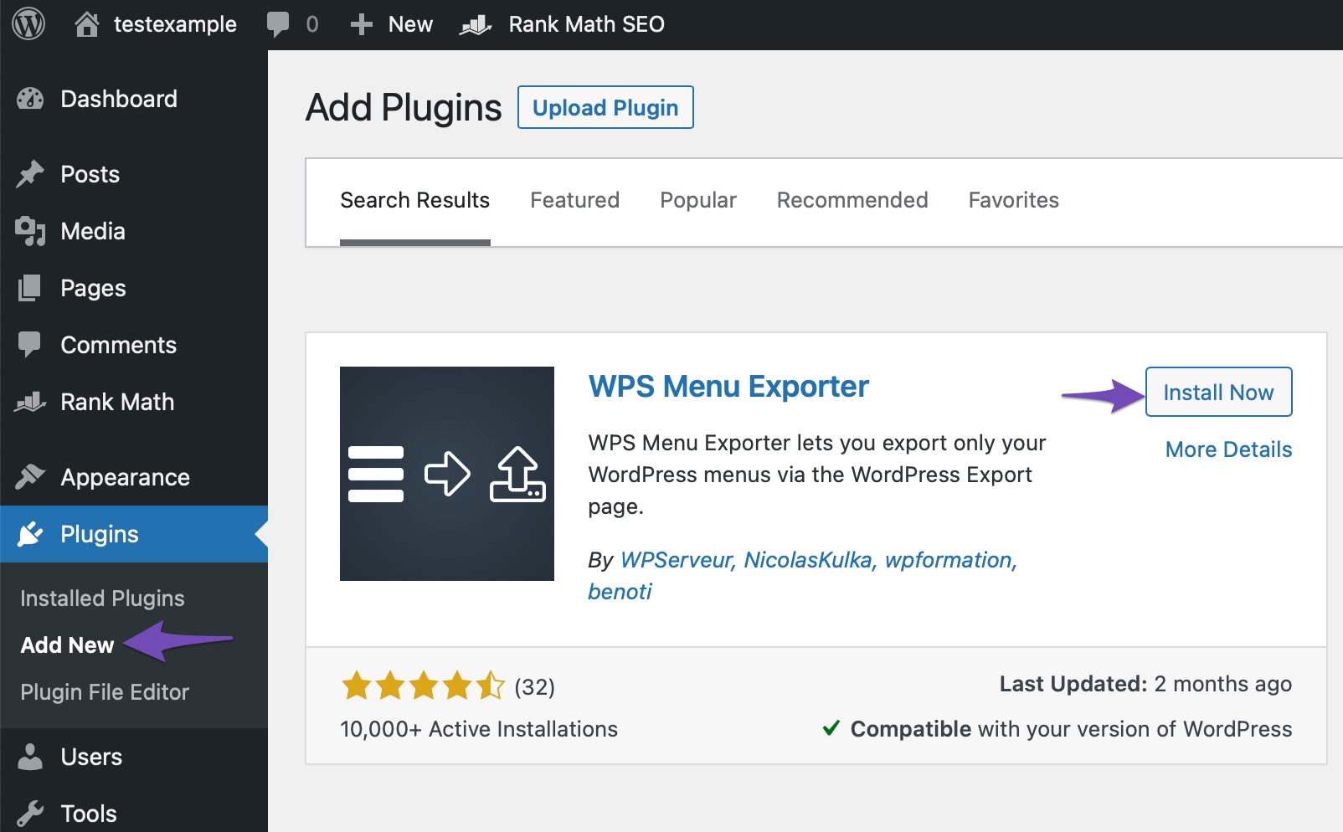Image resolution: width=1343 pixels, height=832 pixels.
Task: Open Plugin File Editor submenu
Action: [105, 692]
